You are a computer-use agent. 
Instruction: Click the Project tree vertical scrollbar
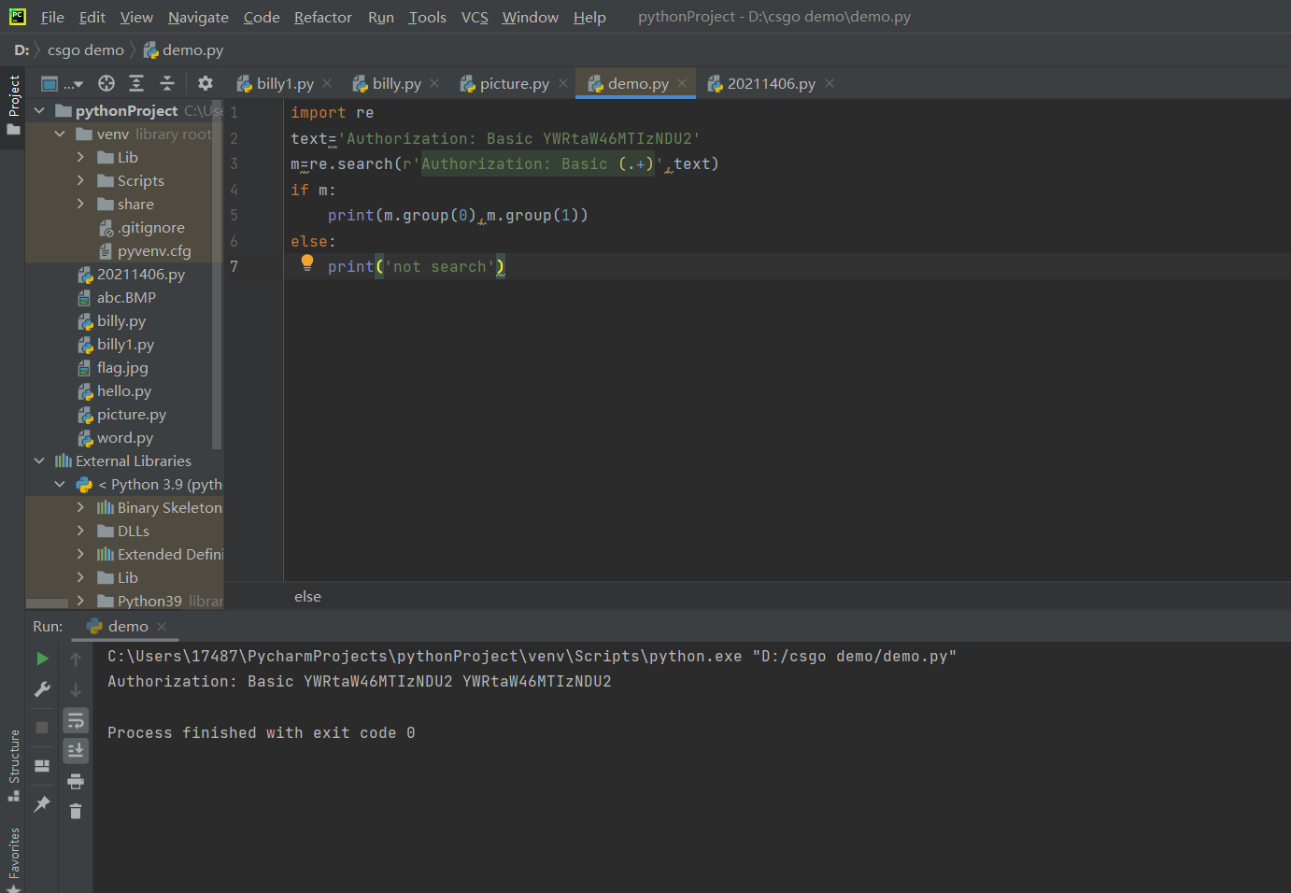[218, 274]
